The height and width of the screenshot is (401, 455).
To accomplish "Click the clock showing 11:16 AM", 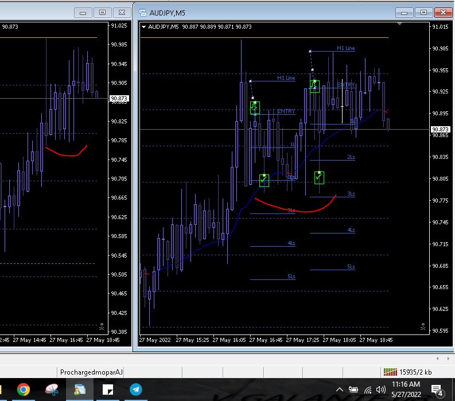I will pos(406,384).
